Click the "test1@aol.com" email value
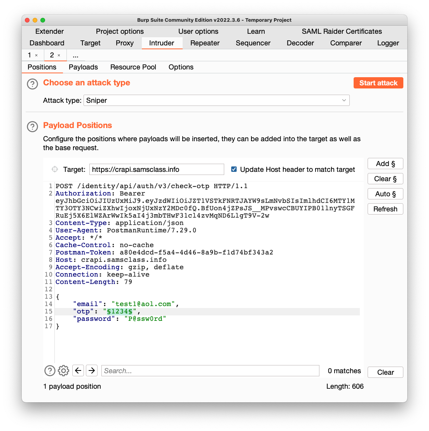This screenshot has height=431, width=429. click(143, 304)
